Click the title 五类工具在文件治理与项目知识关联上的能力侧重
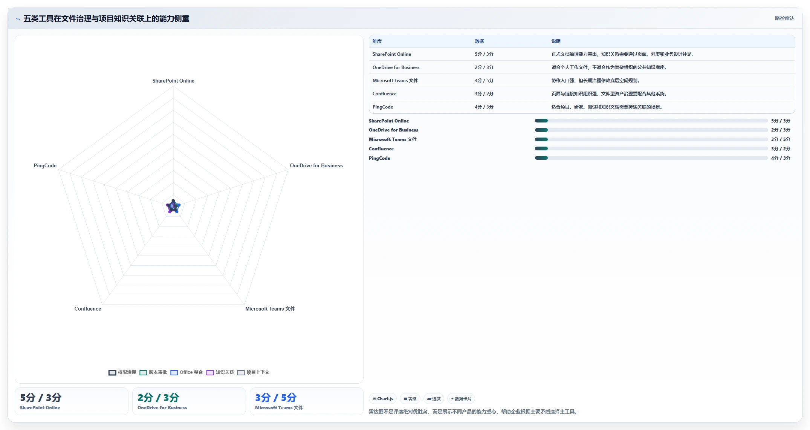The image size is (810, 430). pos(106,19)
